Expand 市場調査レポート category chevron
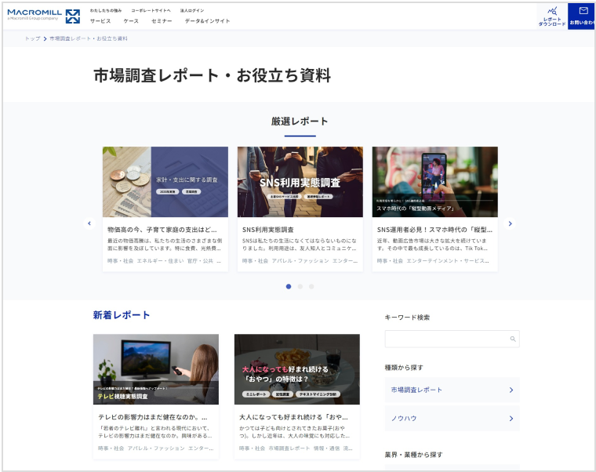Viewport: 596px width, 472px height. click(x=511, y=390)
